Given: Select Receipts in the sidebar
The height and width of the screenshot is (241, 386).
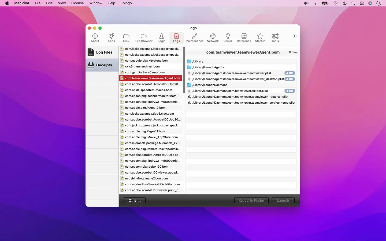Looking at the screenshot, I should pyautogui.click(x=102, y=65).
